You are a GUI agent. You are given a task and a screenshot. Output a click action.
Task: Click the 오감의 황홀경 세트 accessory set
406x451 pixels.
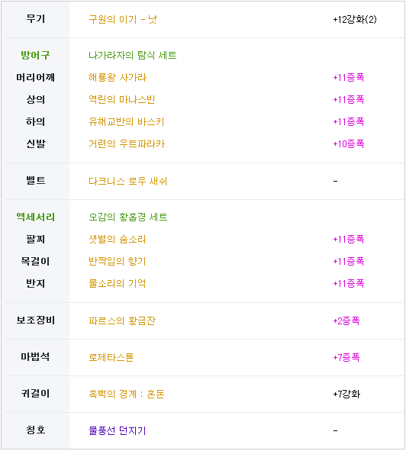pyautogui.click(x=127, y=217)
